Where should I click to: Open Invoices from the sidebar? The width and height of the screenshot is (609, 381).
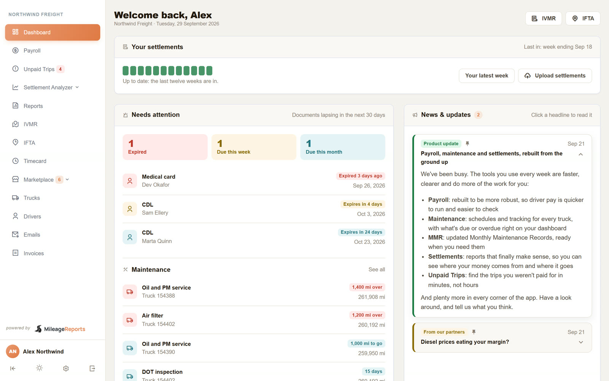point(53,253)
